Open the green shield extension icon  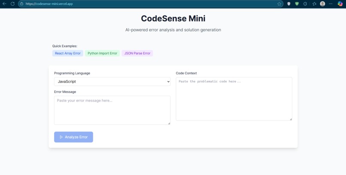[x=297, y=4]
